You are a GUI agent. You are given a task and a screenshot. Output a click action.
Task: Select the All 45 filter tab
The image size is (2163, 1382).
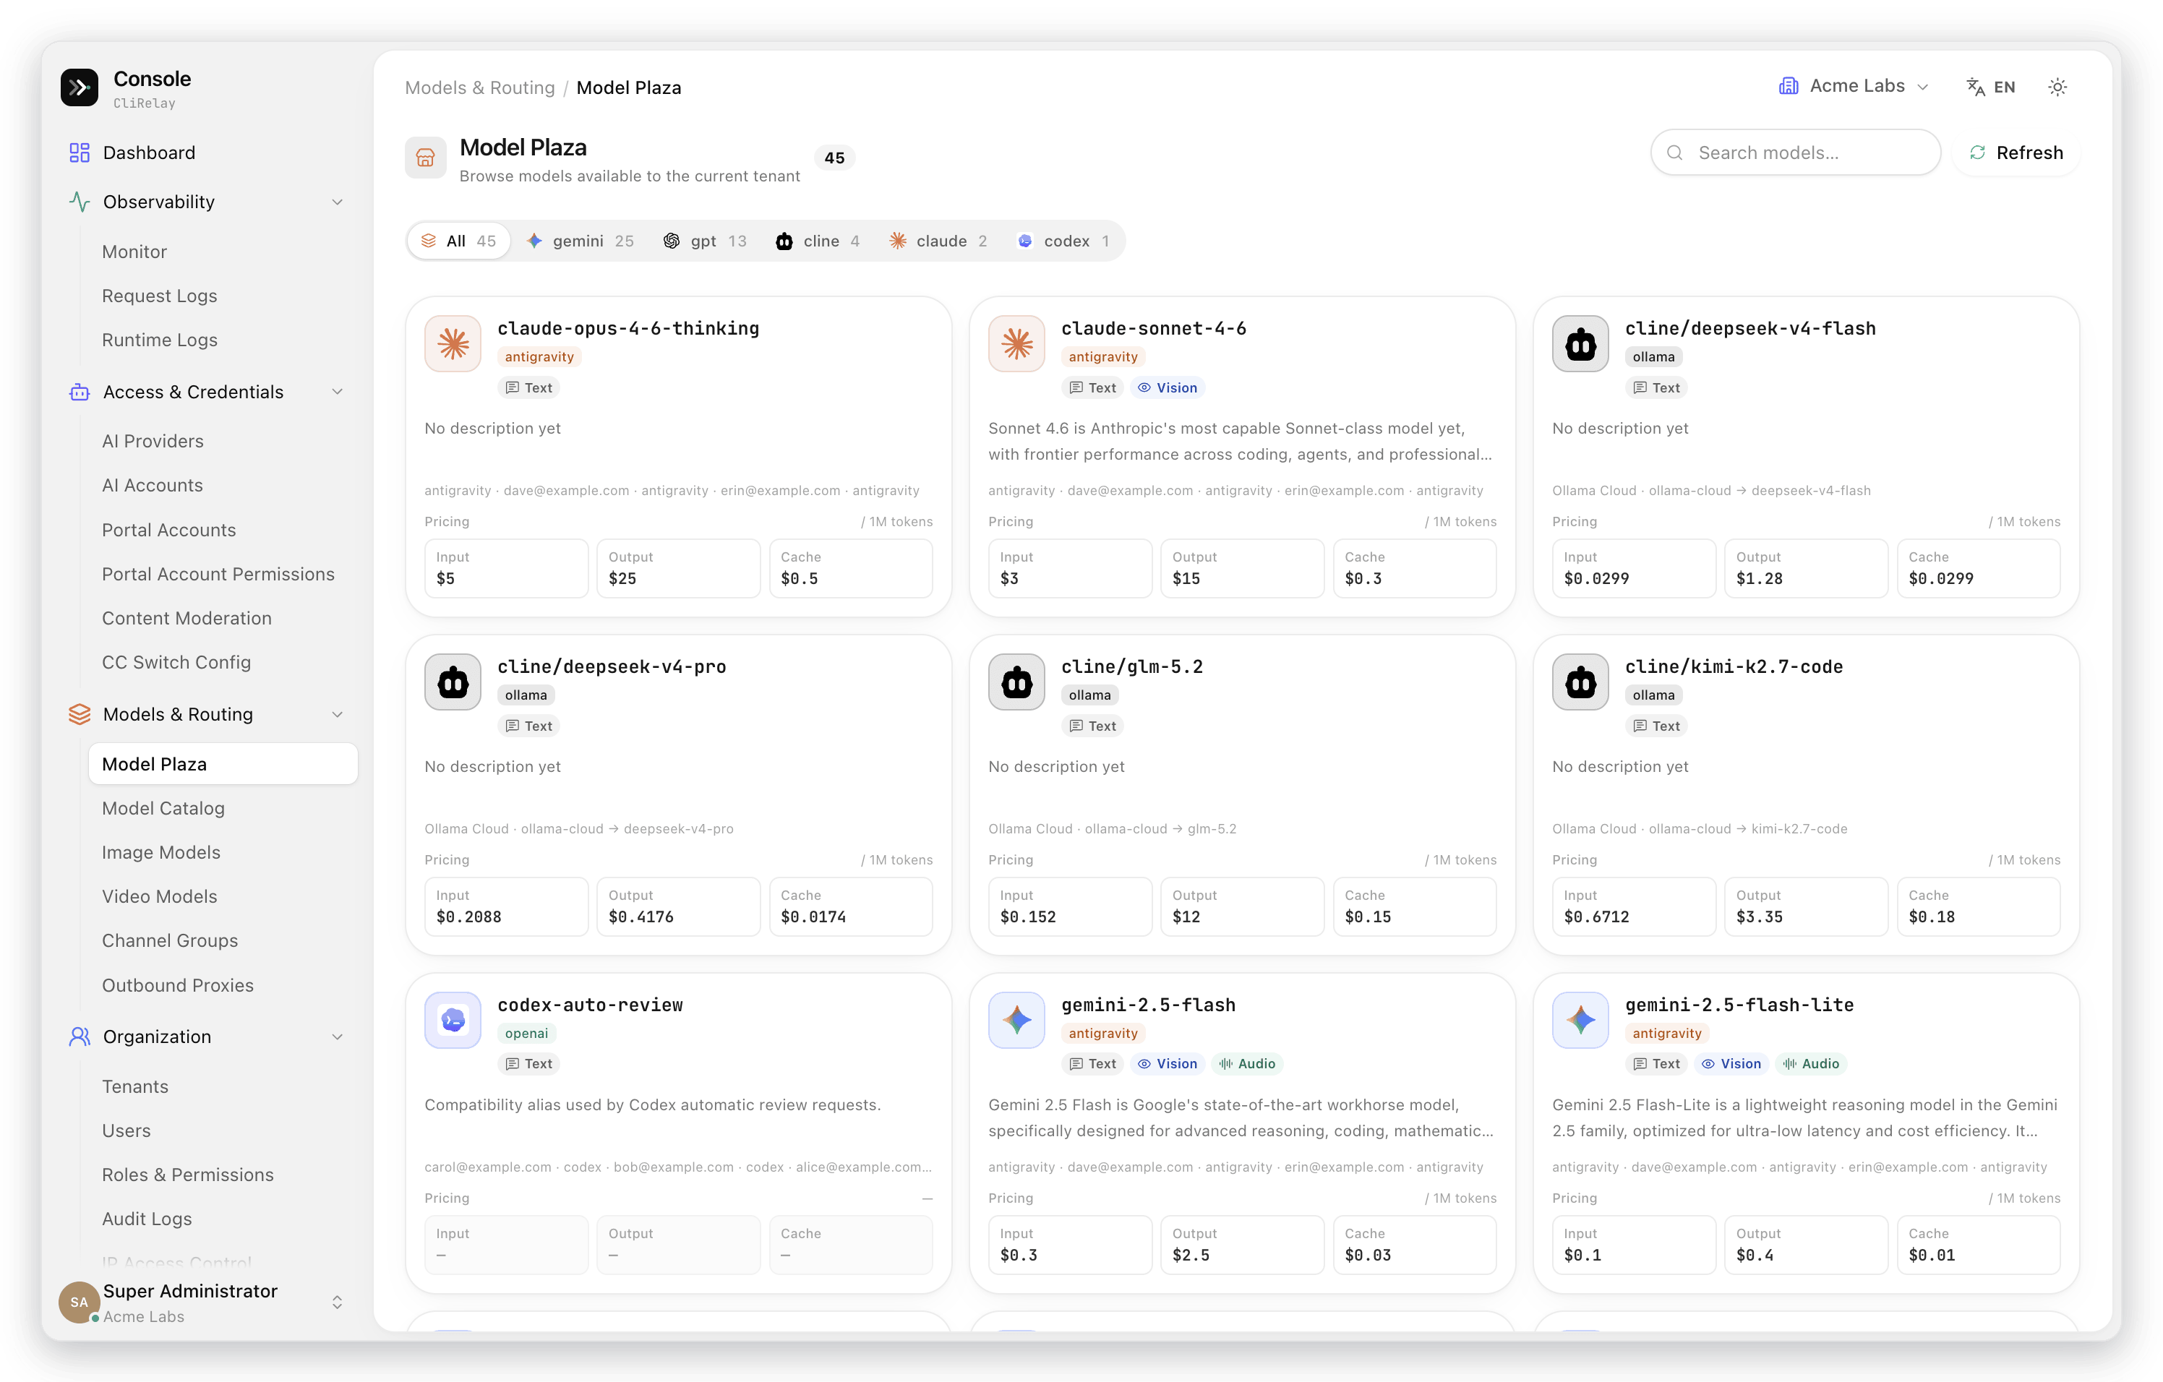[458, 241]
